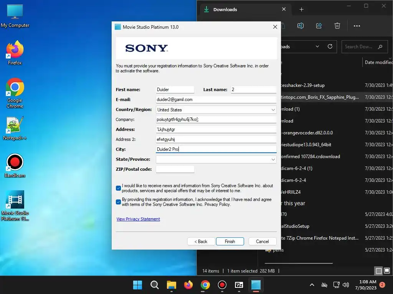Open Google Chrome desktop shortcut
The image size is (393, 294).
15,93
